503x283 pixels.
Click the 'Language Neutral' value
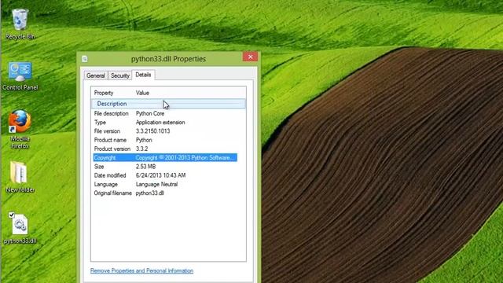[x=156, y=185]
